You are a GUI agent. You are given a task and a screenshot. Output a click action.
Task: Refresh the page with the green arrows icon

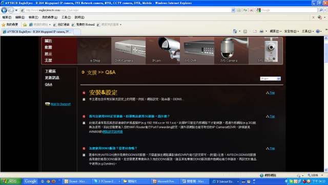tap(245, 10)
